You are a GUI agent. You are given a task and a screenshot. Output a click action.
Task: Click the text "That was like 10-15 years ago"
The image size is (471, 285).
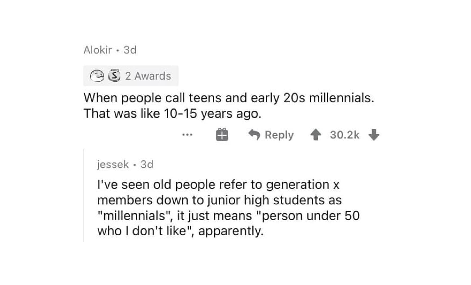pyautogui.click(x=172, y=113)
